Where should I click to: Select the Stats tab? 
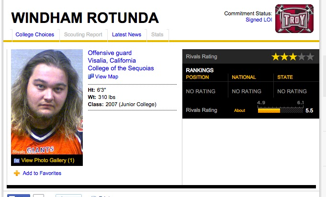point(157,34)
